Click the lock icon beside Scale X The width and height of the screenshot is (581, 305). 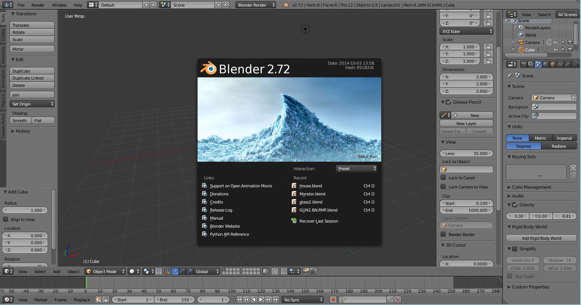pyautogui.click(x=488, y=47)
